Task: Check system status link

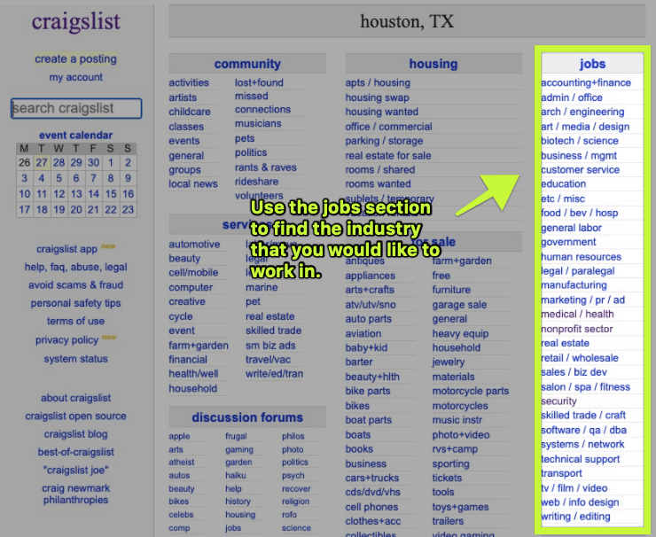Action: [75, 359]
